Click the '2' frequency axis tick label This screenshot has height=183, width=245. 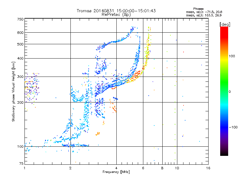(70, 168)
